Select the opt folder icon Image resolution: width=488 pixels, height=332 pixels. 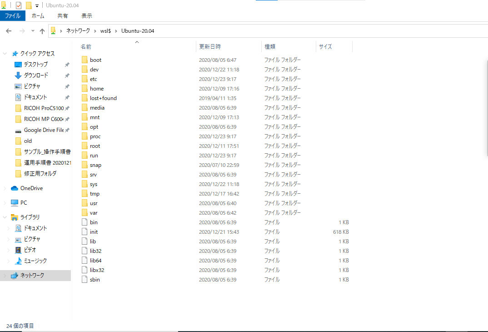click(85, 127)
